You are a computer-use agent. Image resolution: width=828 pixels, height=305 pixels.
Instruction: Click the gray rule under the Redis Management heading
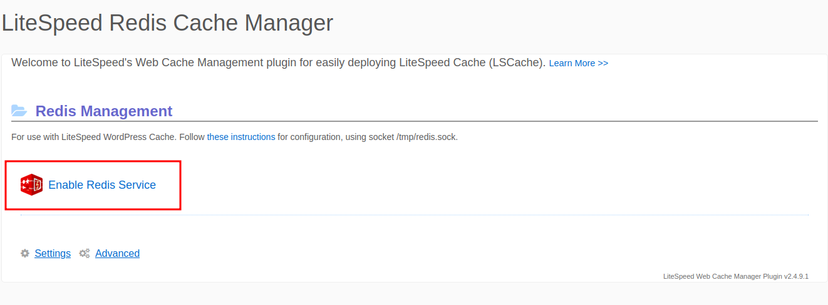[x=415, y=121]
